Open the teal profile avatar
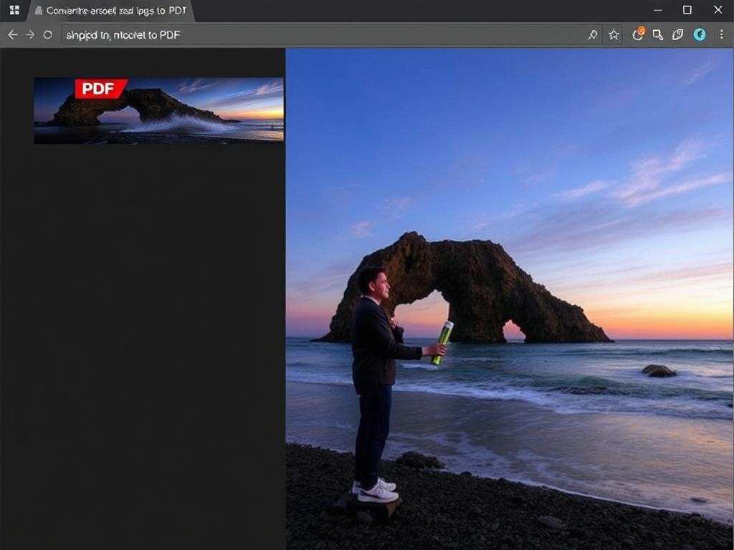734x550 pixels. [x=700, y=34]
